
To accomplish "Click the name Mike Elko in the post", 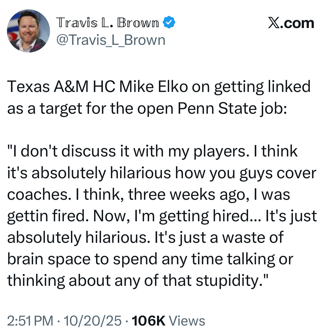I will click(153, 87).
